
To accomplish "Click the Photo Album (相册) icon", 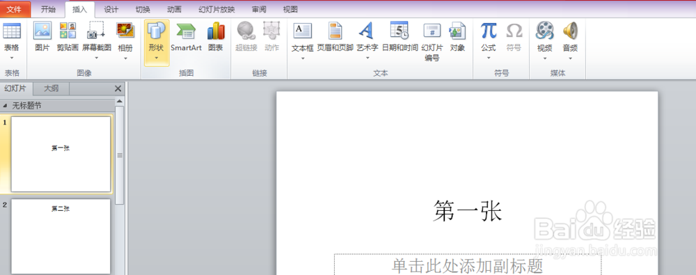I will tap(125, 31).
